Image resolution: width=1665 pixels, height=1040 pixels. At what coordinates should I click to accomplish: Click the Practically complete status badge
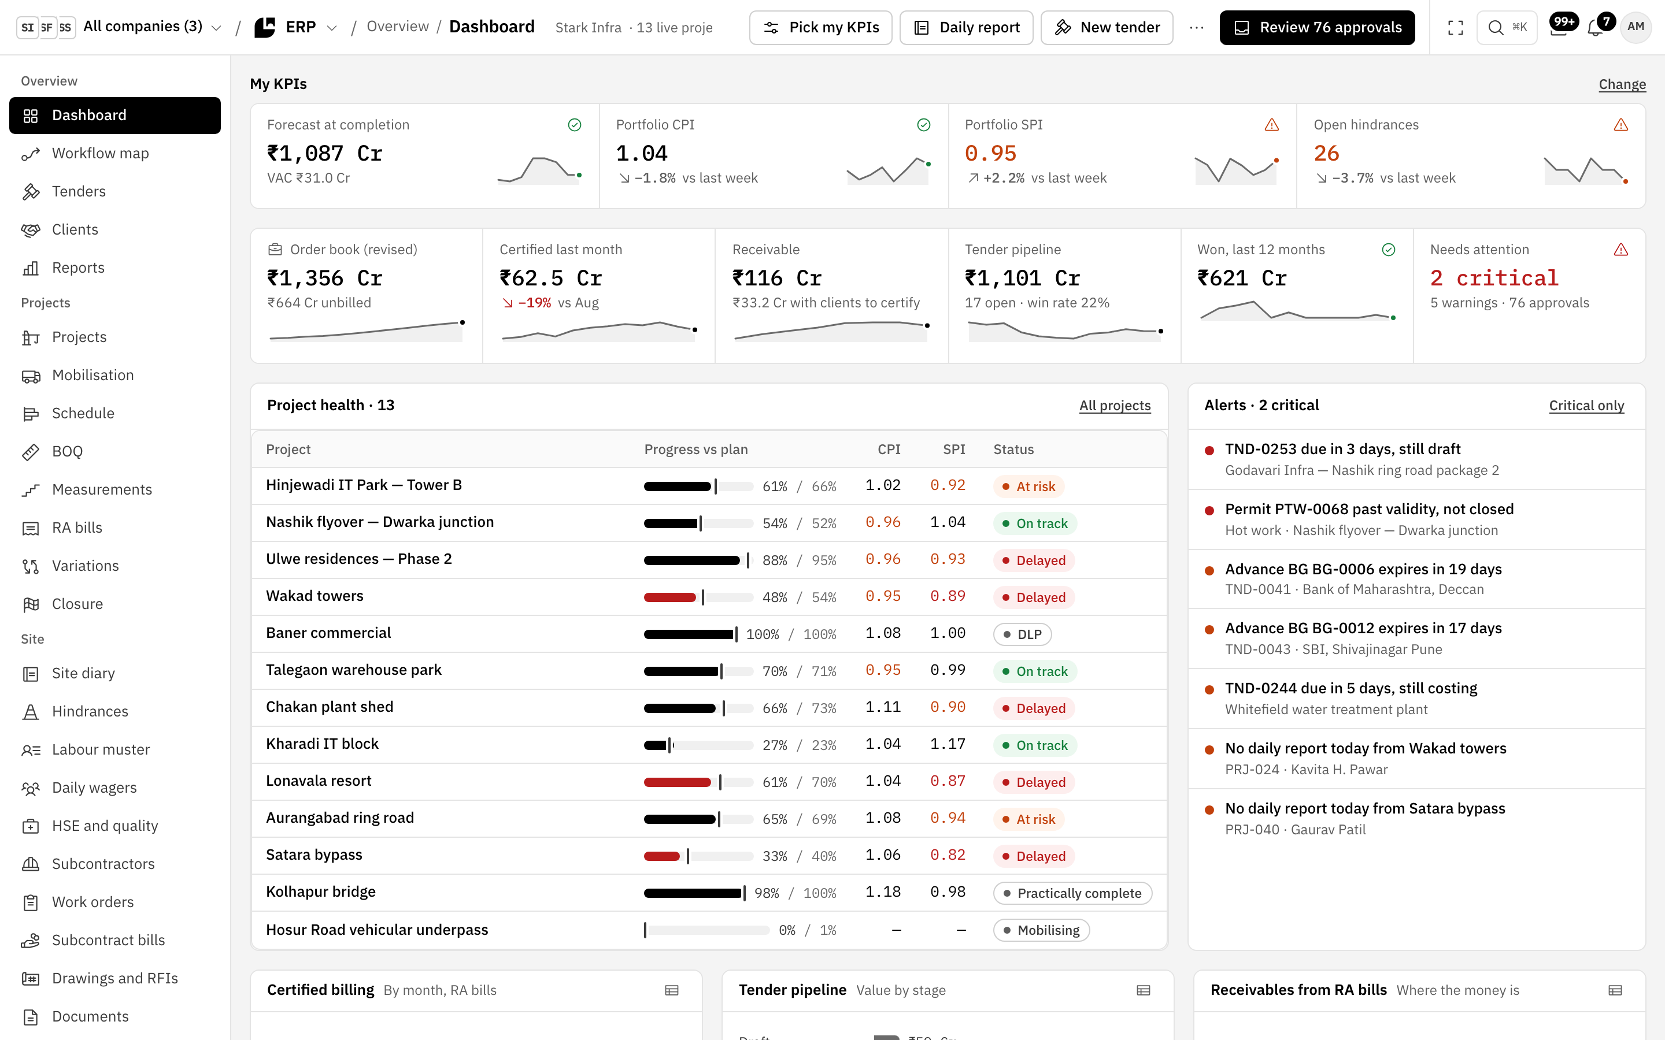1072,893
